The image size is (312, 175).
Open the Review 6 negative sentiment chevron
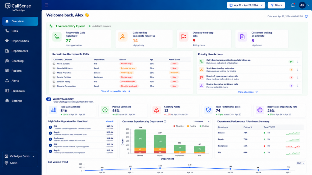point(298,85)
